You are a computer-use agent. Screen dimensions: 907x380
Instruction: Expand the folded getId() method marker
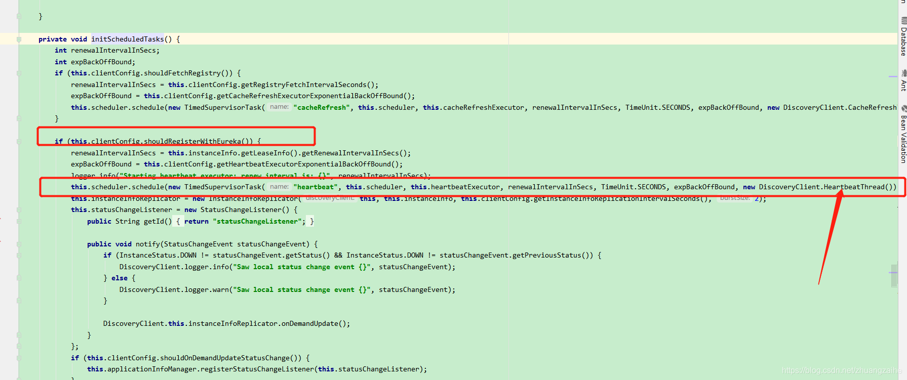[x=19, y=221]
